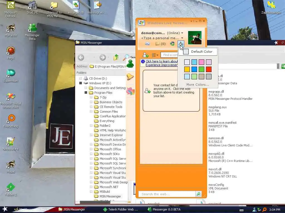285x213 pixels.
Task: Select the pink color swatch
Action: (202, 62)
